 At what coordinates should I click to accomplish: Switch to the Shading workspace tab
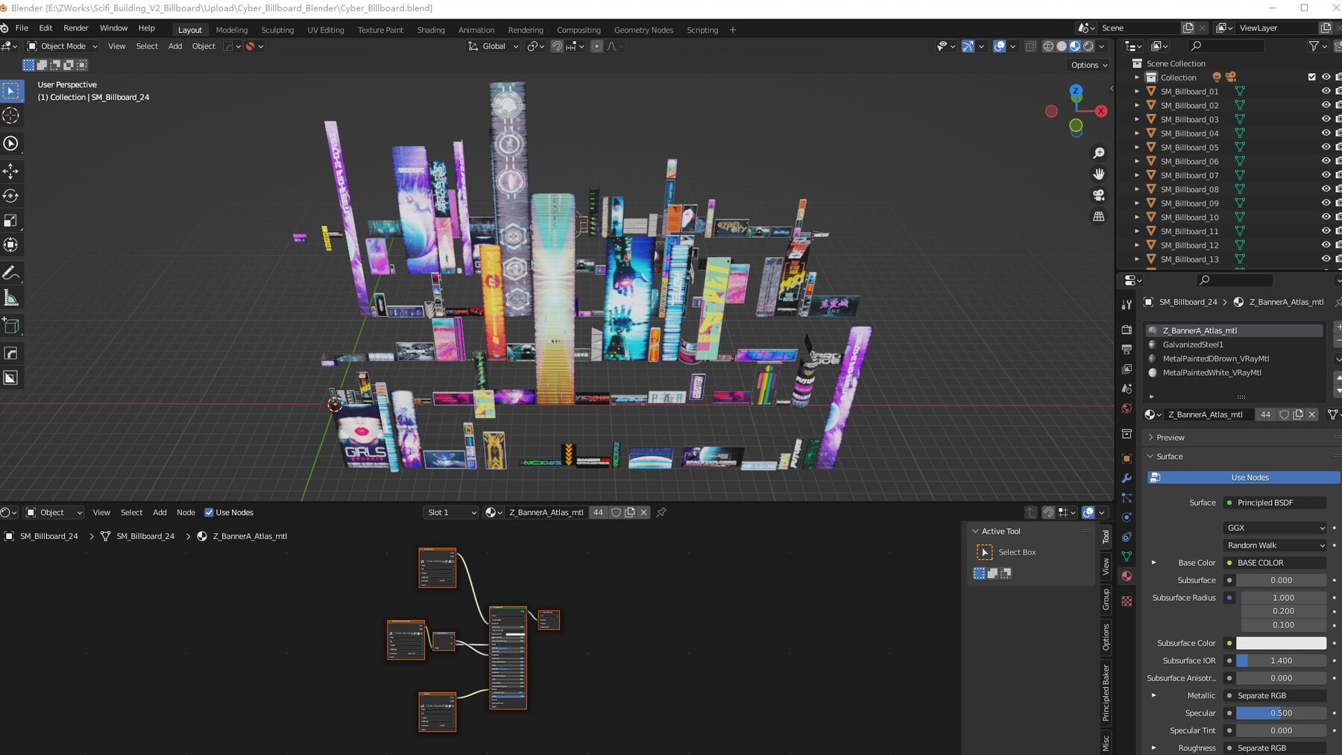(x=430, y=30)
